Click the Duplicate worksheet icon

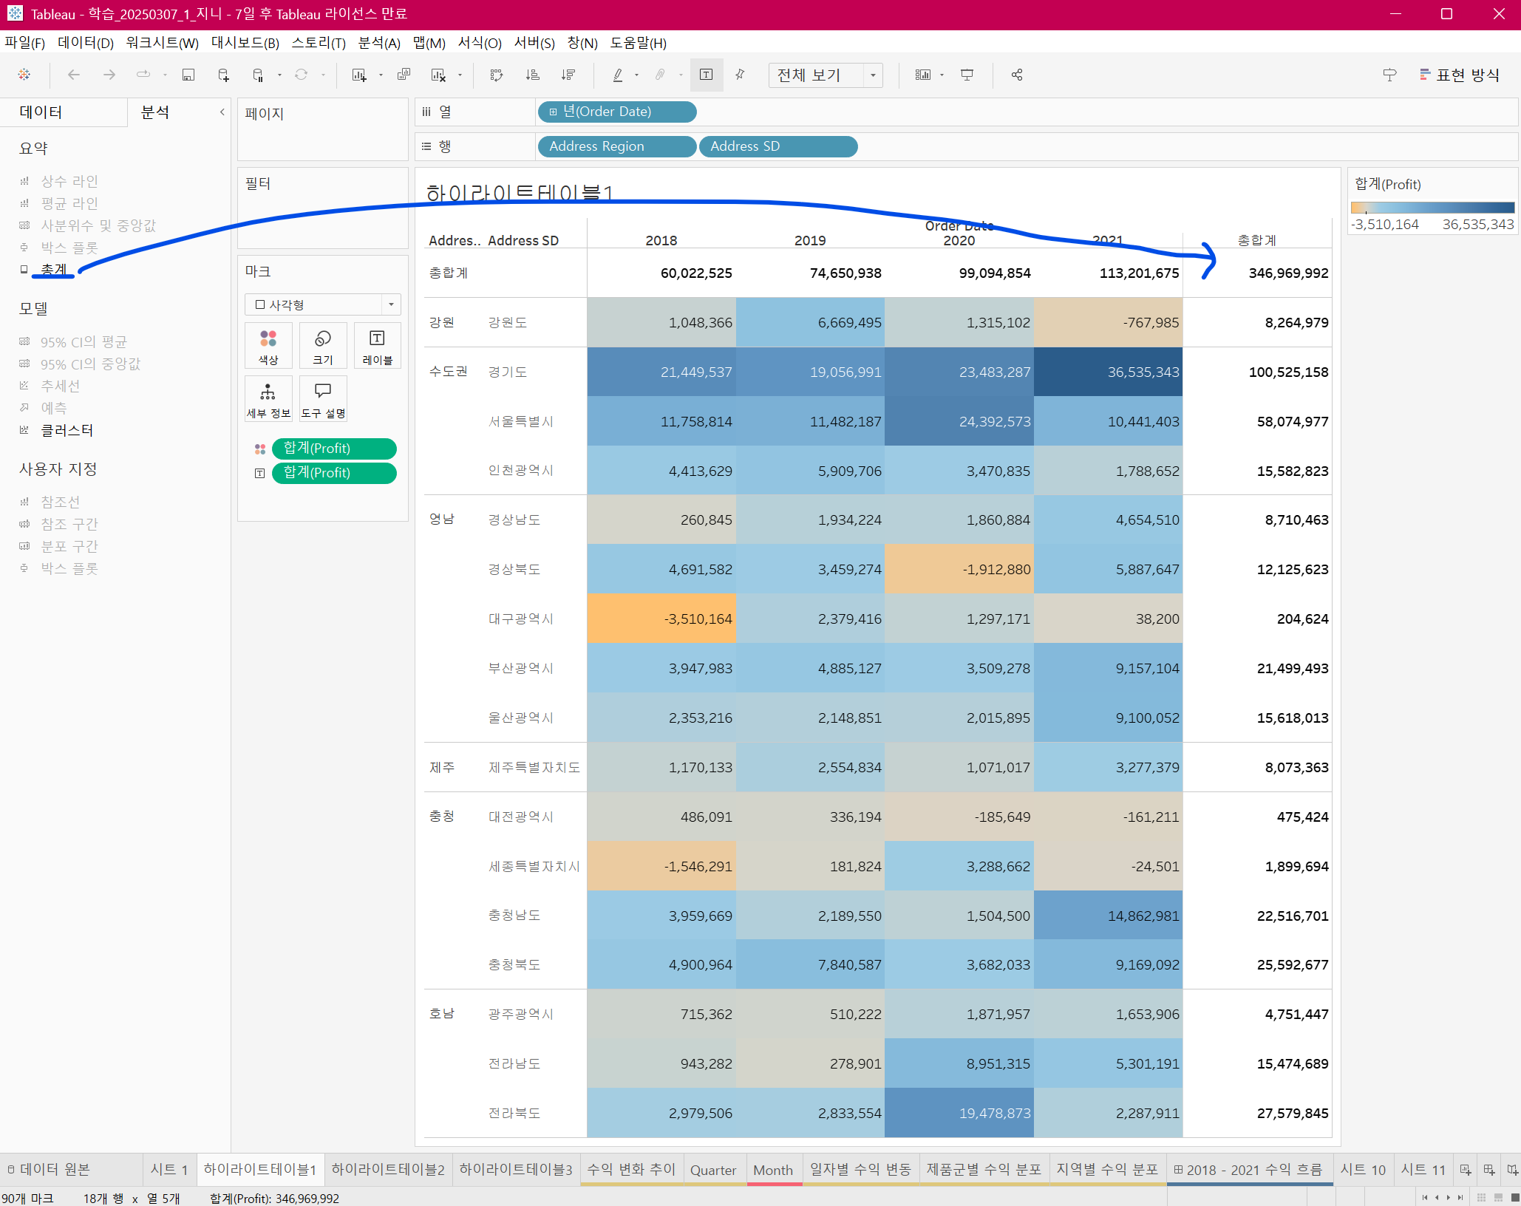[x=404, y=75]
